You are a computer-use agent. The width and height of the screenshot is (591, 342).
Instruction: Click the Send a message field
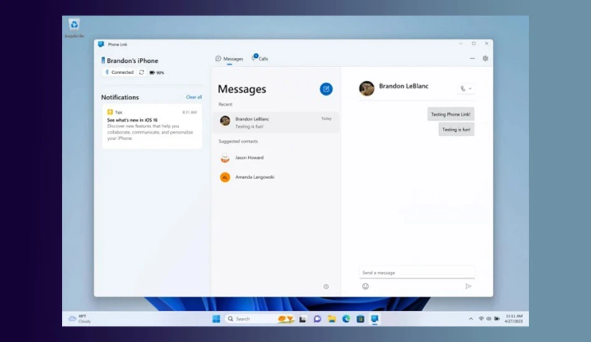coord(416,273)
